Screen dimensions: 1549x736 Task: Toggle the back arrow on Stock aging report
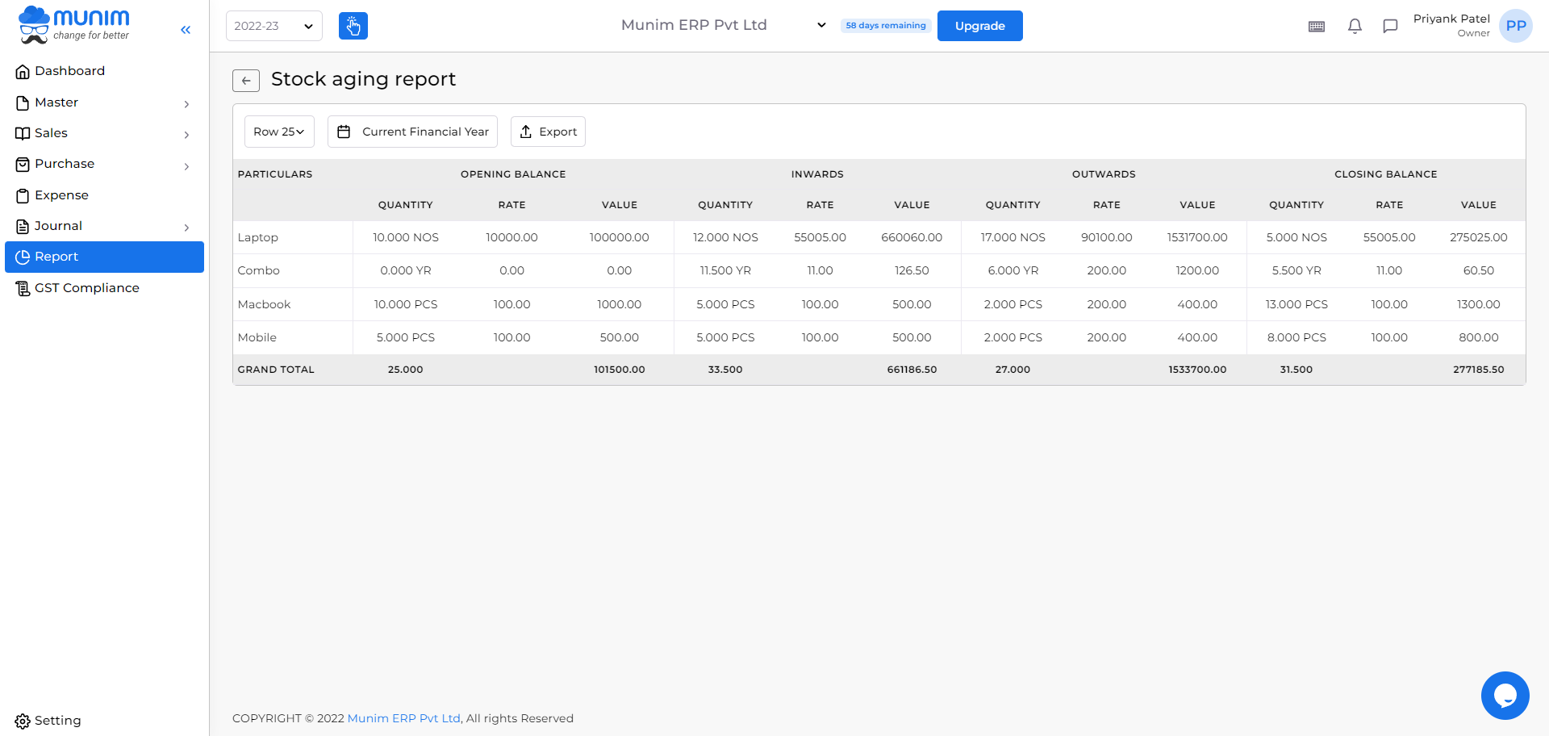click(246, 81)
